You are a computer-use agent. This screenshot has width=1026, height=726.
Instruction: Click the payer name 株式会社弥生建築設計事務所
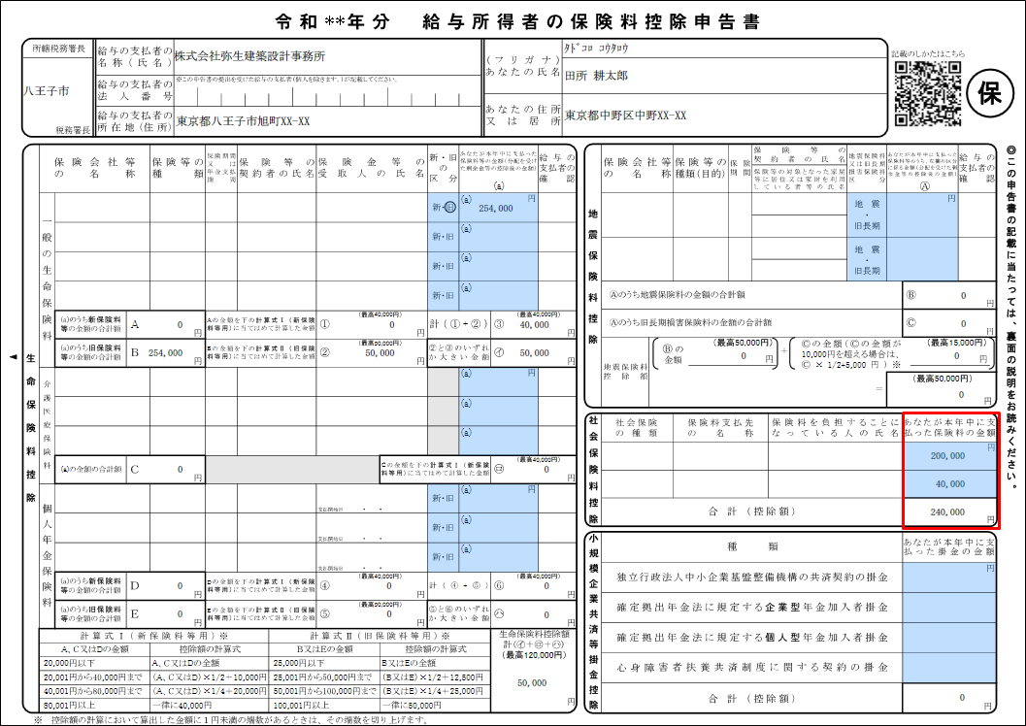[x=250, y=56]
